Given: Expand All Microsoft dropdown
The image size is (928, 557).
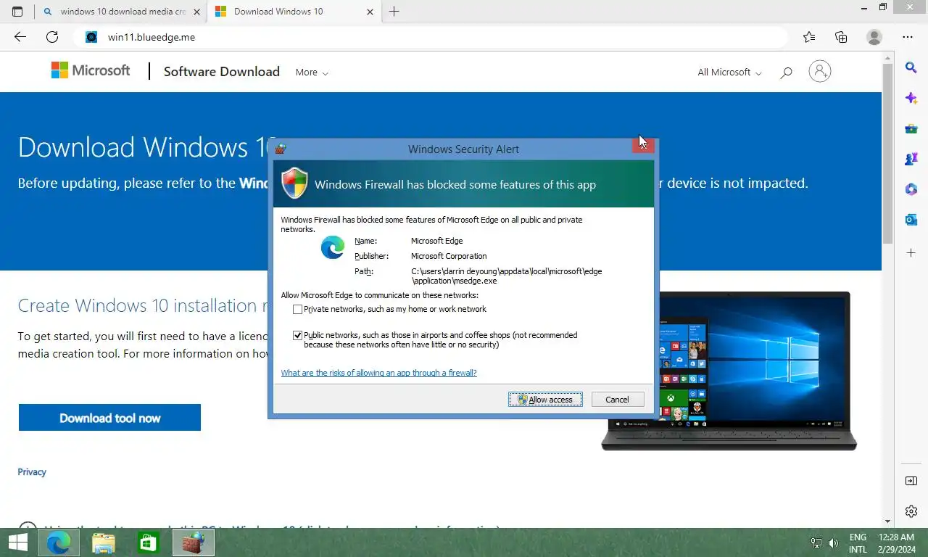Looking at the screenshot, I should tap(729, 73).
